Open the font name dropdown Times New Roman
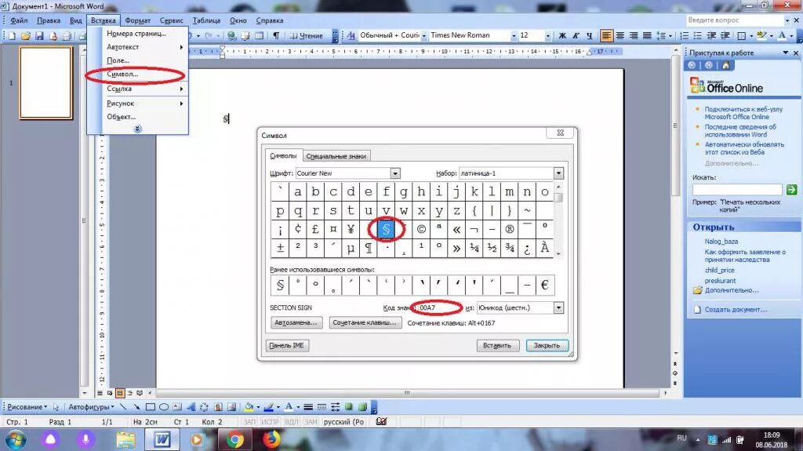Screen dimensions: 803x451 coord(514,35)
